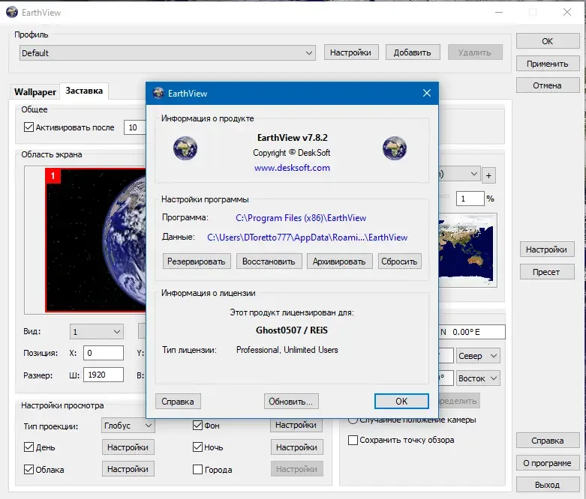Click the world map thumbnail on the right

[468, 250]
